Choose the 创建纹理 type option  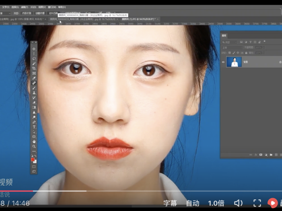[40, 13]
